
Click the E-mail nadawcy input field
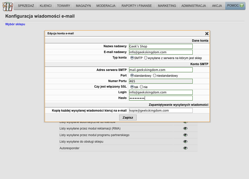[x=161, y=52]
